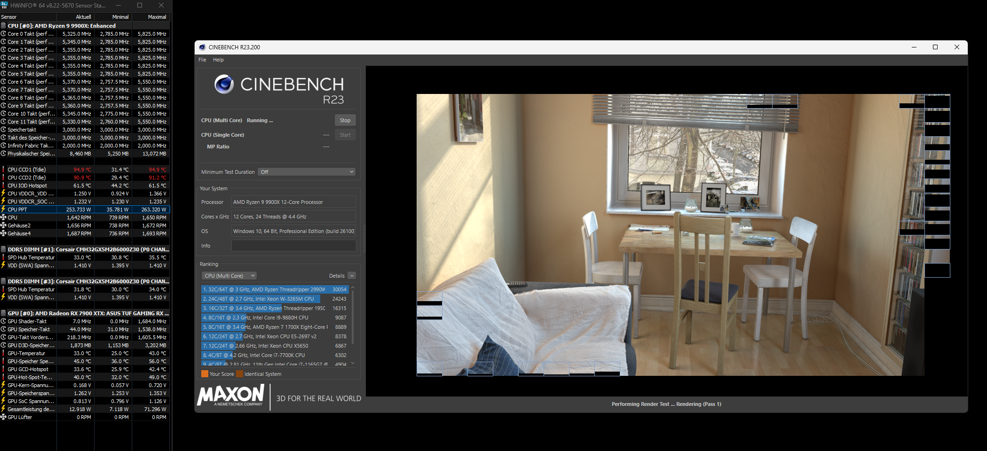Click the ranking list scroll down arrow

pyautogui.click(x=353, y=363)
